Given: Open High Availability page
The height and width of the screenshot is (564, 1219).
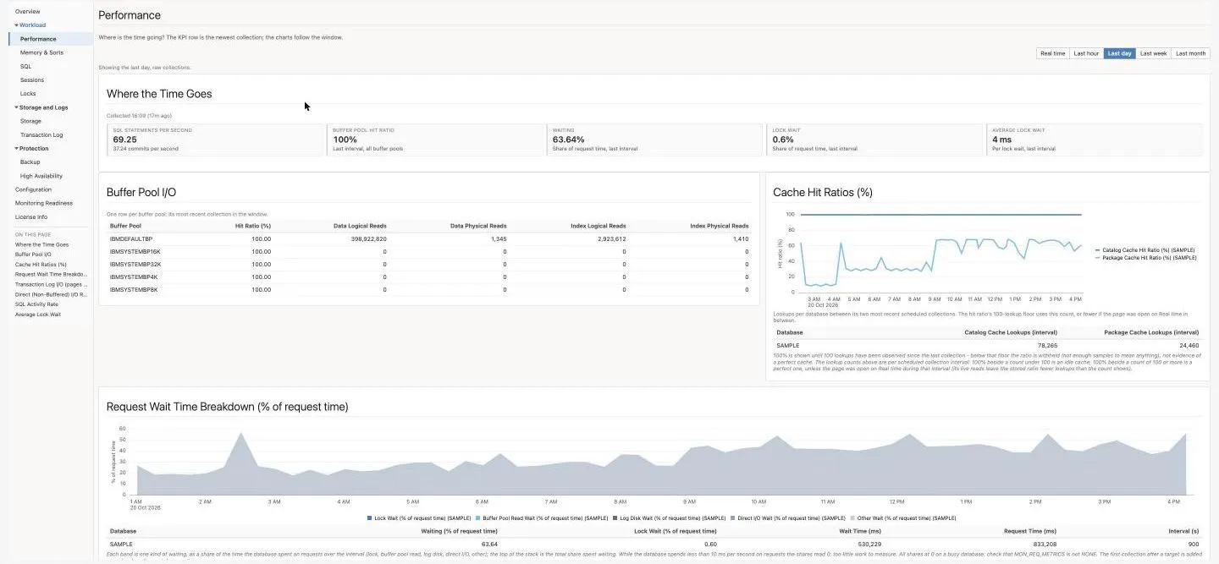Looking at the screenshot, I should (x=41, y=176).
